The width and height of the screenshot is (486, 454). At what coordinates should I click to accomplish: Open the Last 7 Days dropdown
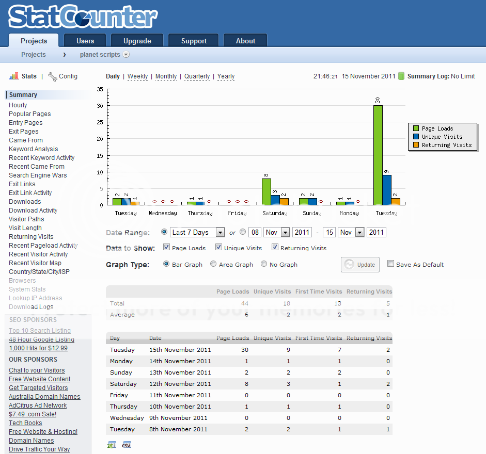(x=197, y=232)
